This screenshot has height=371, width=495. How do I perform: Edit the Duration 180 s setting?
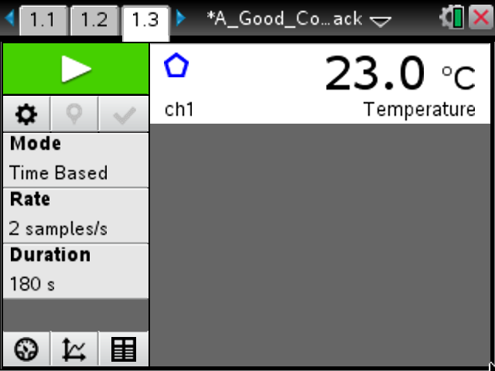(76, 271)
